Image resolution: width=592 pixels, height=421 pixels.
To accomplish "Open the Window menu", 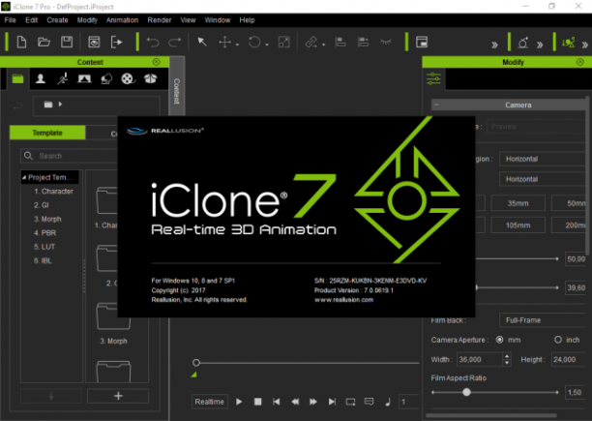I will tap(218, 20).
